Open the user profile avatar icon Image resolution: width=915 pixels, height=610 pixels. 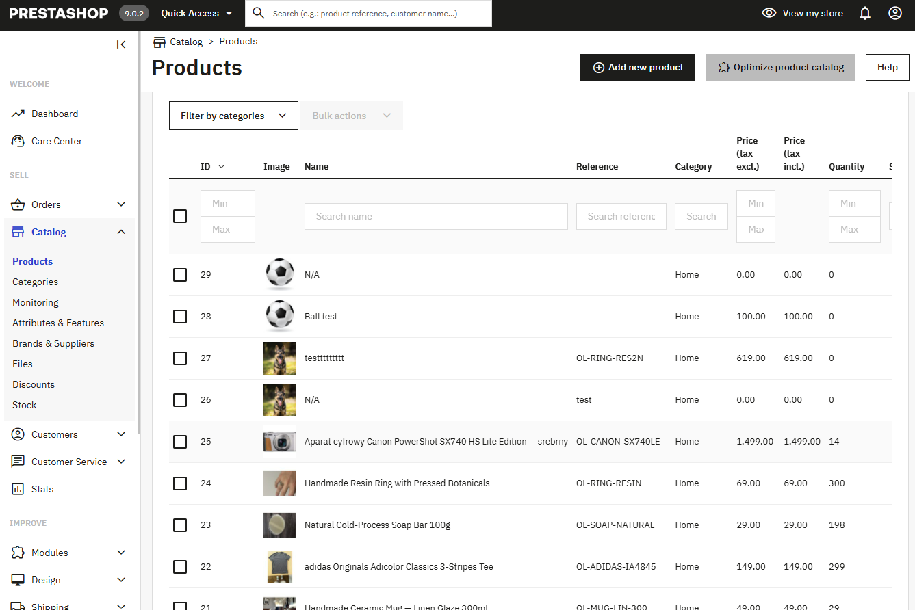pyautogui.click(x=895, y=13)
